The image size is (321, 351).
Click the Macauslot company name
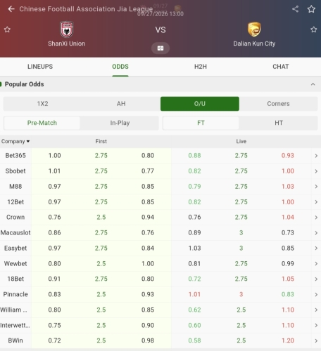point(15,232)
